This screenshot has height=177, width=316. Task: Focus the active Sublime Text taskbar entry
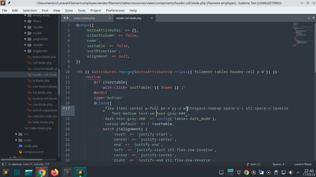coord(80,172)
